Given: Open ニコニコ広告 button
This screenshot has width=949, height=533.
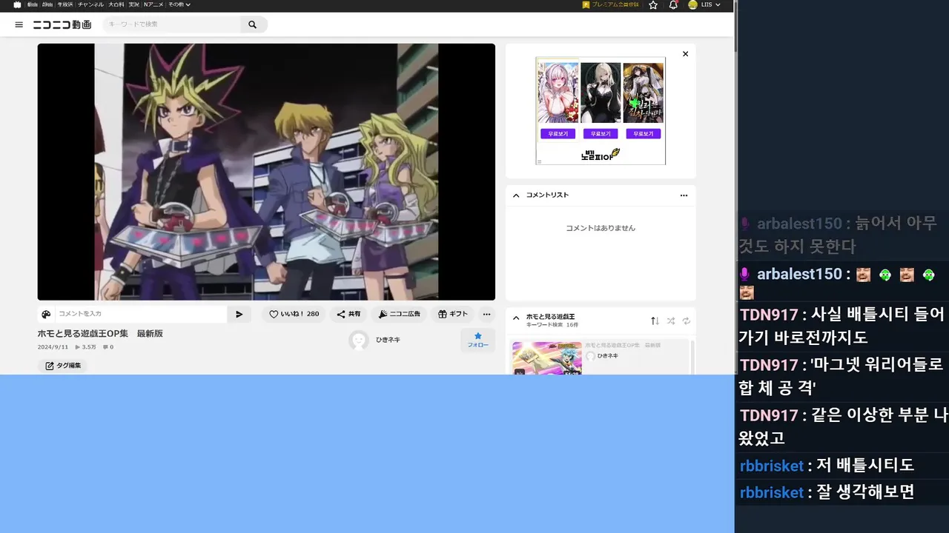Looking at the screenshot, I should coord(399,314).
